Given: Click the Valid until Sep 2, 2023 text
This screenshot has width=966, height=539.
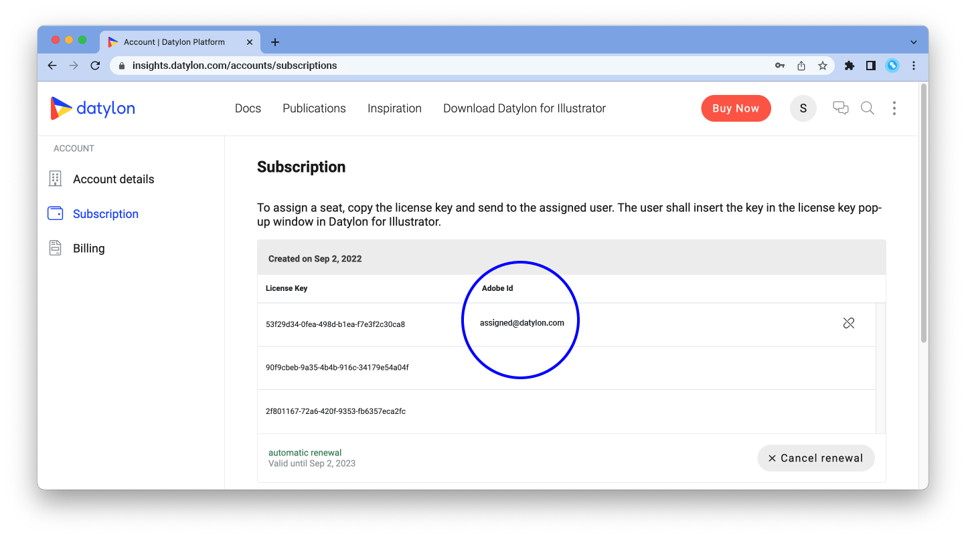Looking at the screenshot, I should 312,463.
